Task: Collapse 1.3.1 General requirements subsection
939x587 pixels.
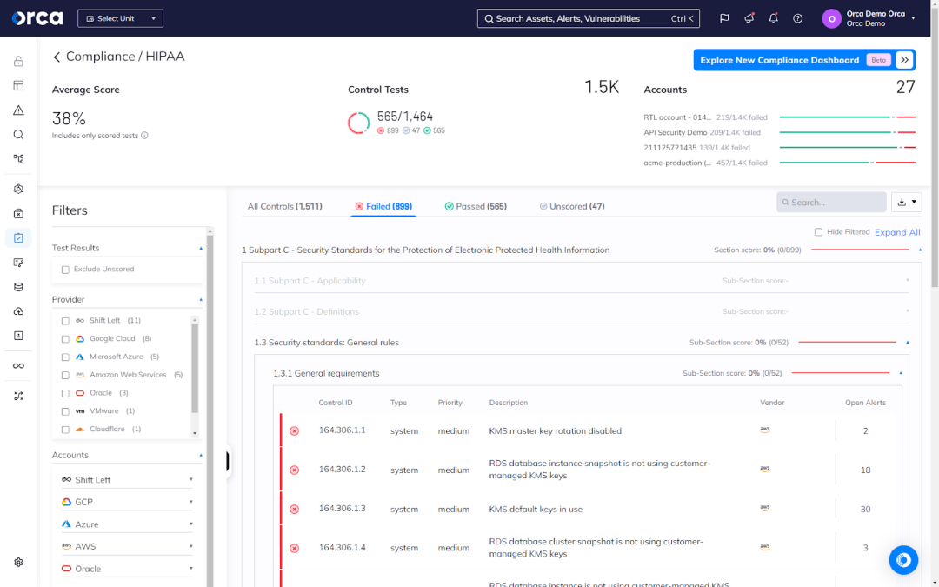Action: [901, 373]
